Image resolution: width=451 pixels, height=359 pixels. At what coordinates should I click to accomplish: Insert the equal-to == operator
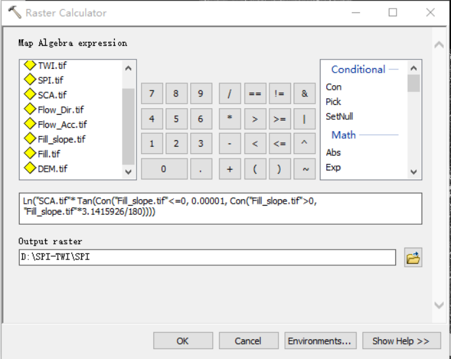pyautogui.click(x=255, y=94)
